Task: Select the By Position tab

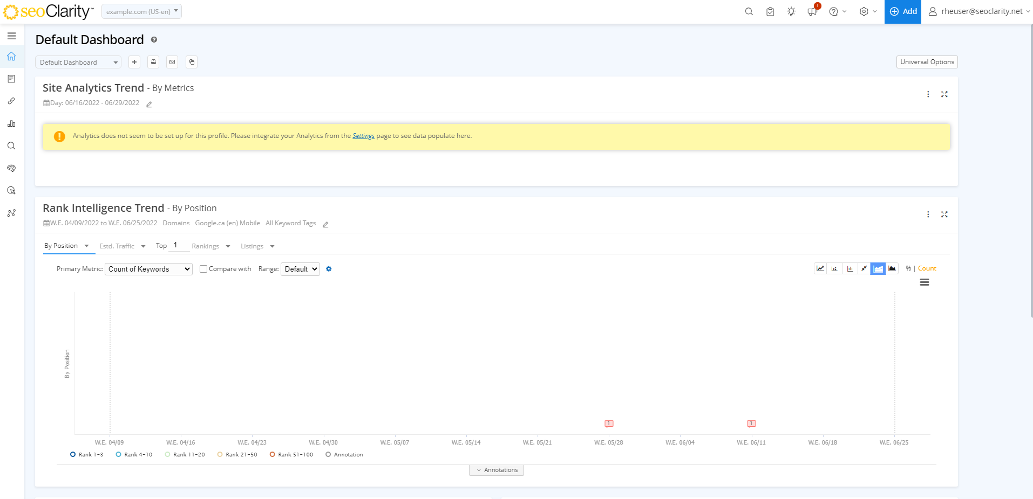Action: pyautogui.click(x=61, y=246)
